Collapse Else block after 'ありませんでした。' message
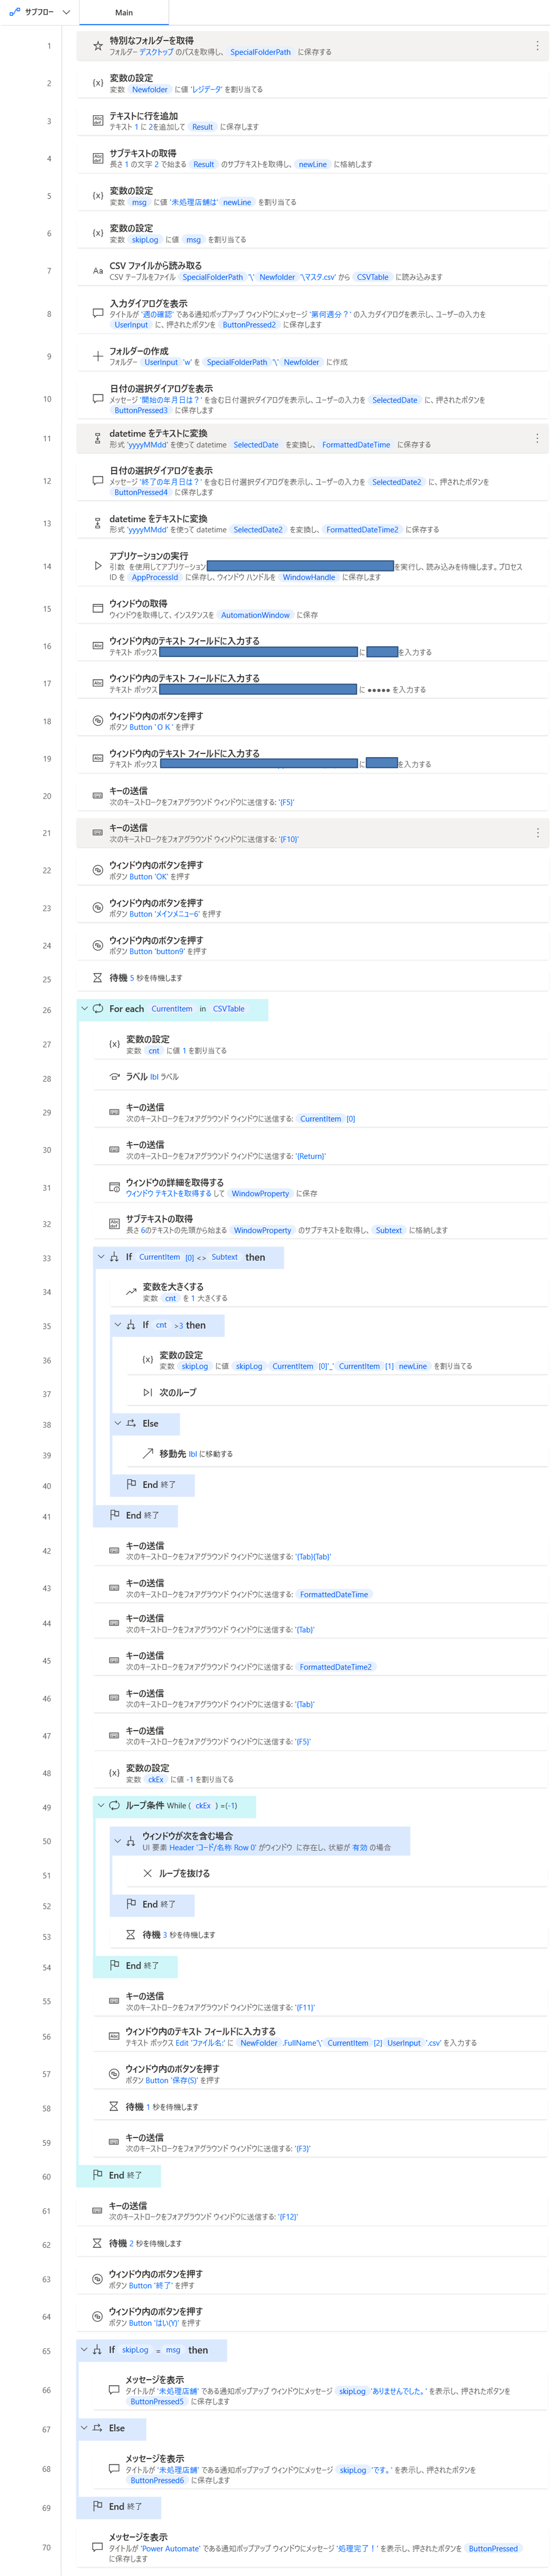Viewport: 552px width, 2576px height. pos(84,2428)
